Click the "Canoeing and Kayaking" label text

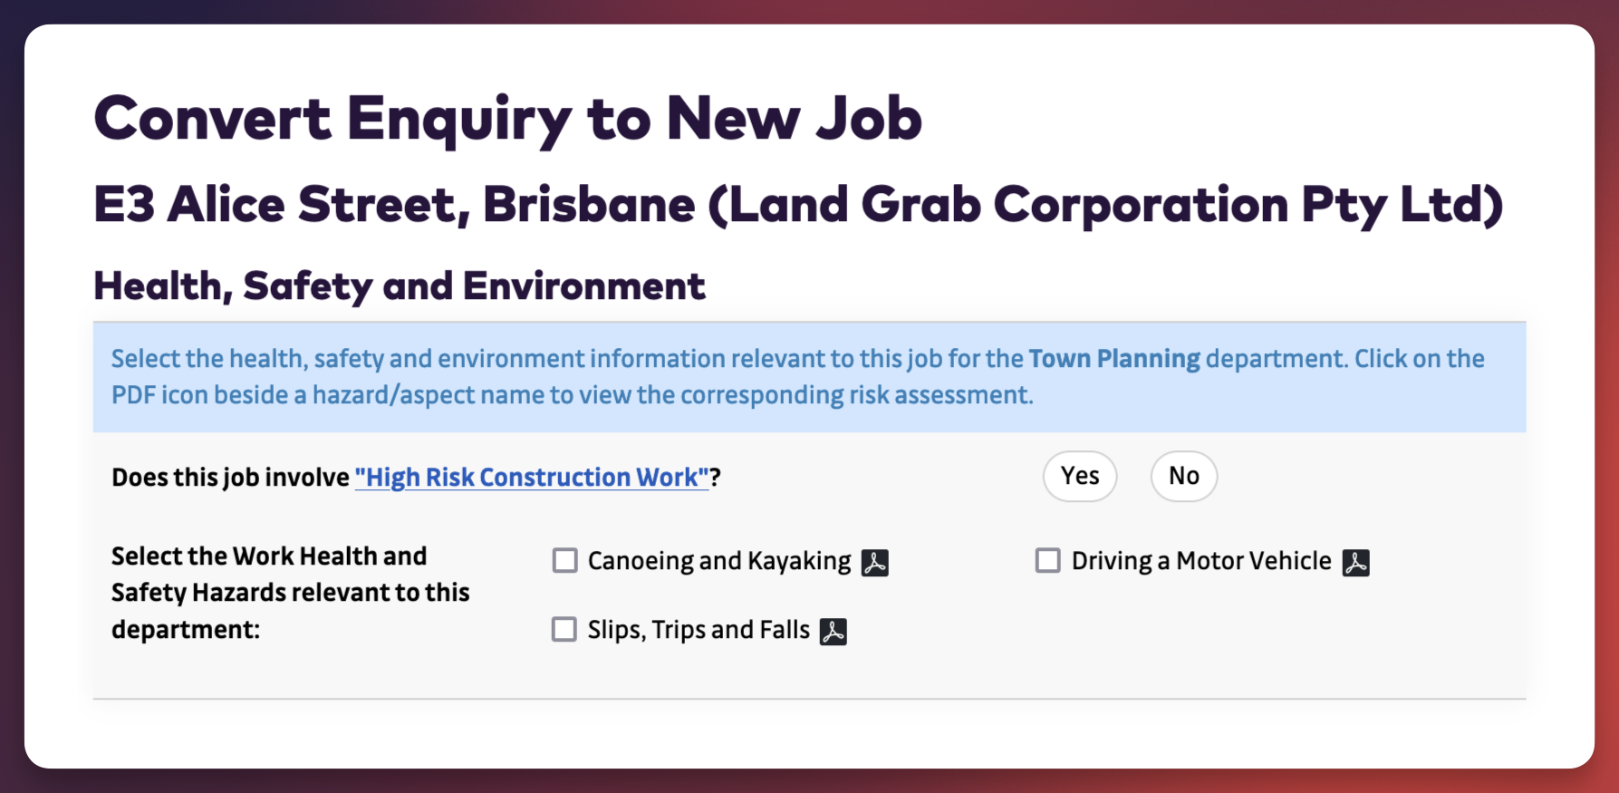[719, 561]
